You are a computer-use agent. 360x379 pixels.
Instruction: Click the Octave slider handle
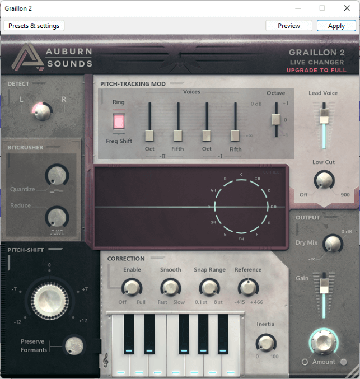pyautogui.click(x=276, y=119)
